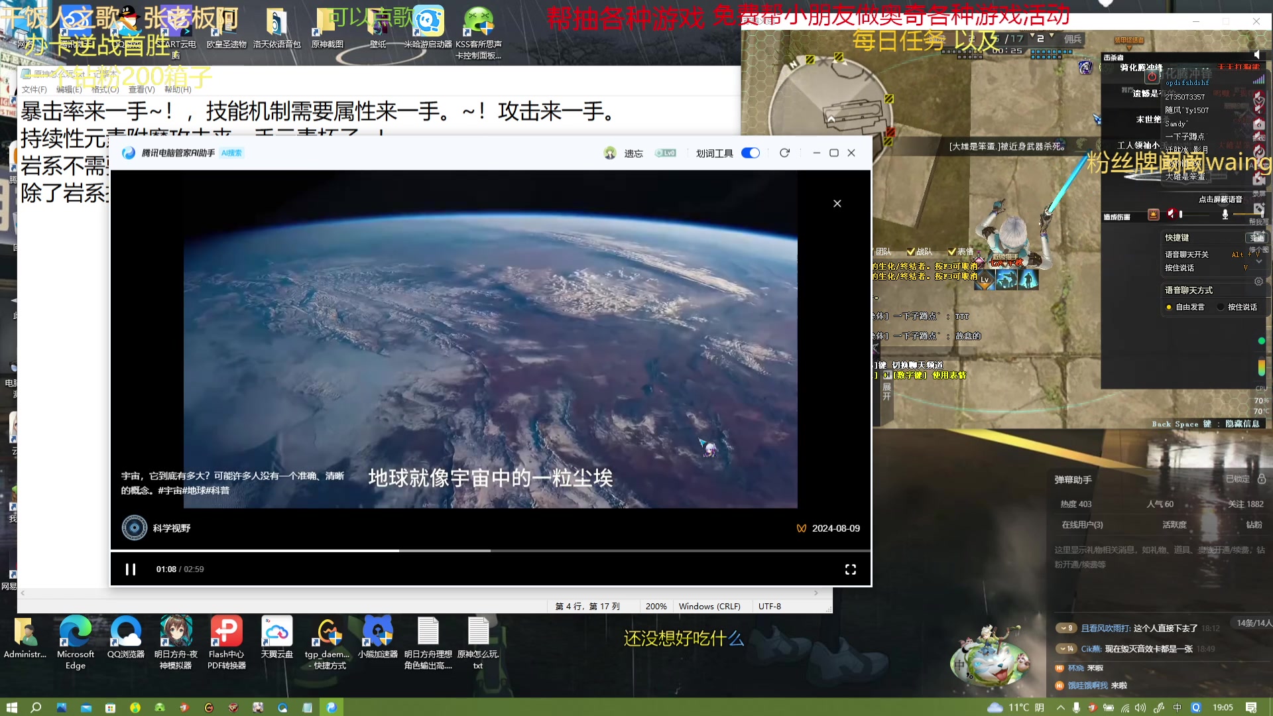Mute the game voice speaker icon
Screen dimensions: 1273x716
tap(1171, 213)
